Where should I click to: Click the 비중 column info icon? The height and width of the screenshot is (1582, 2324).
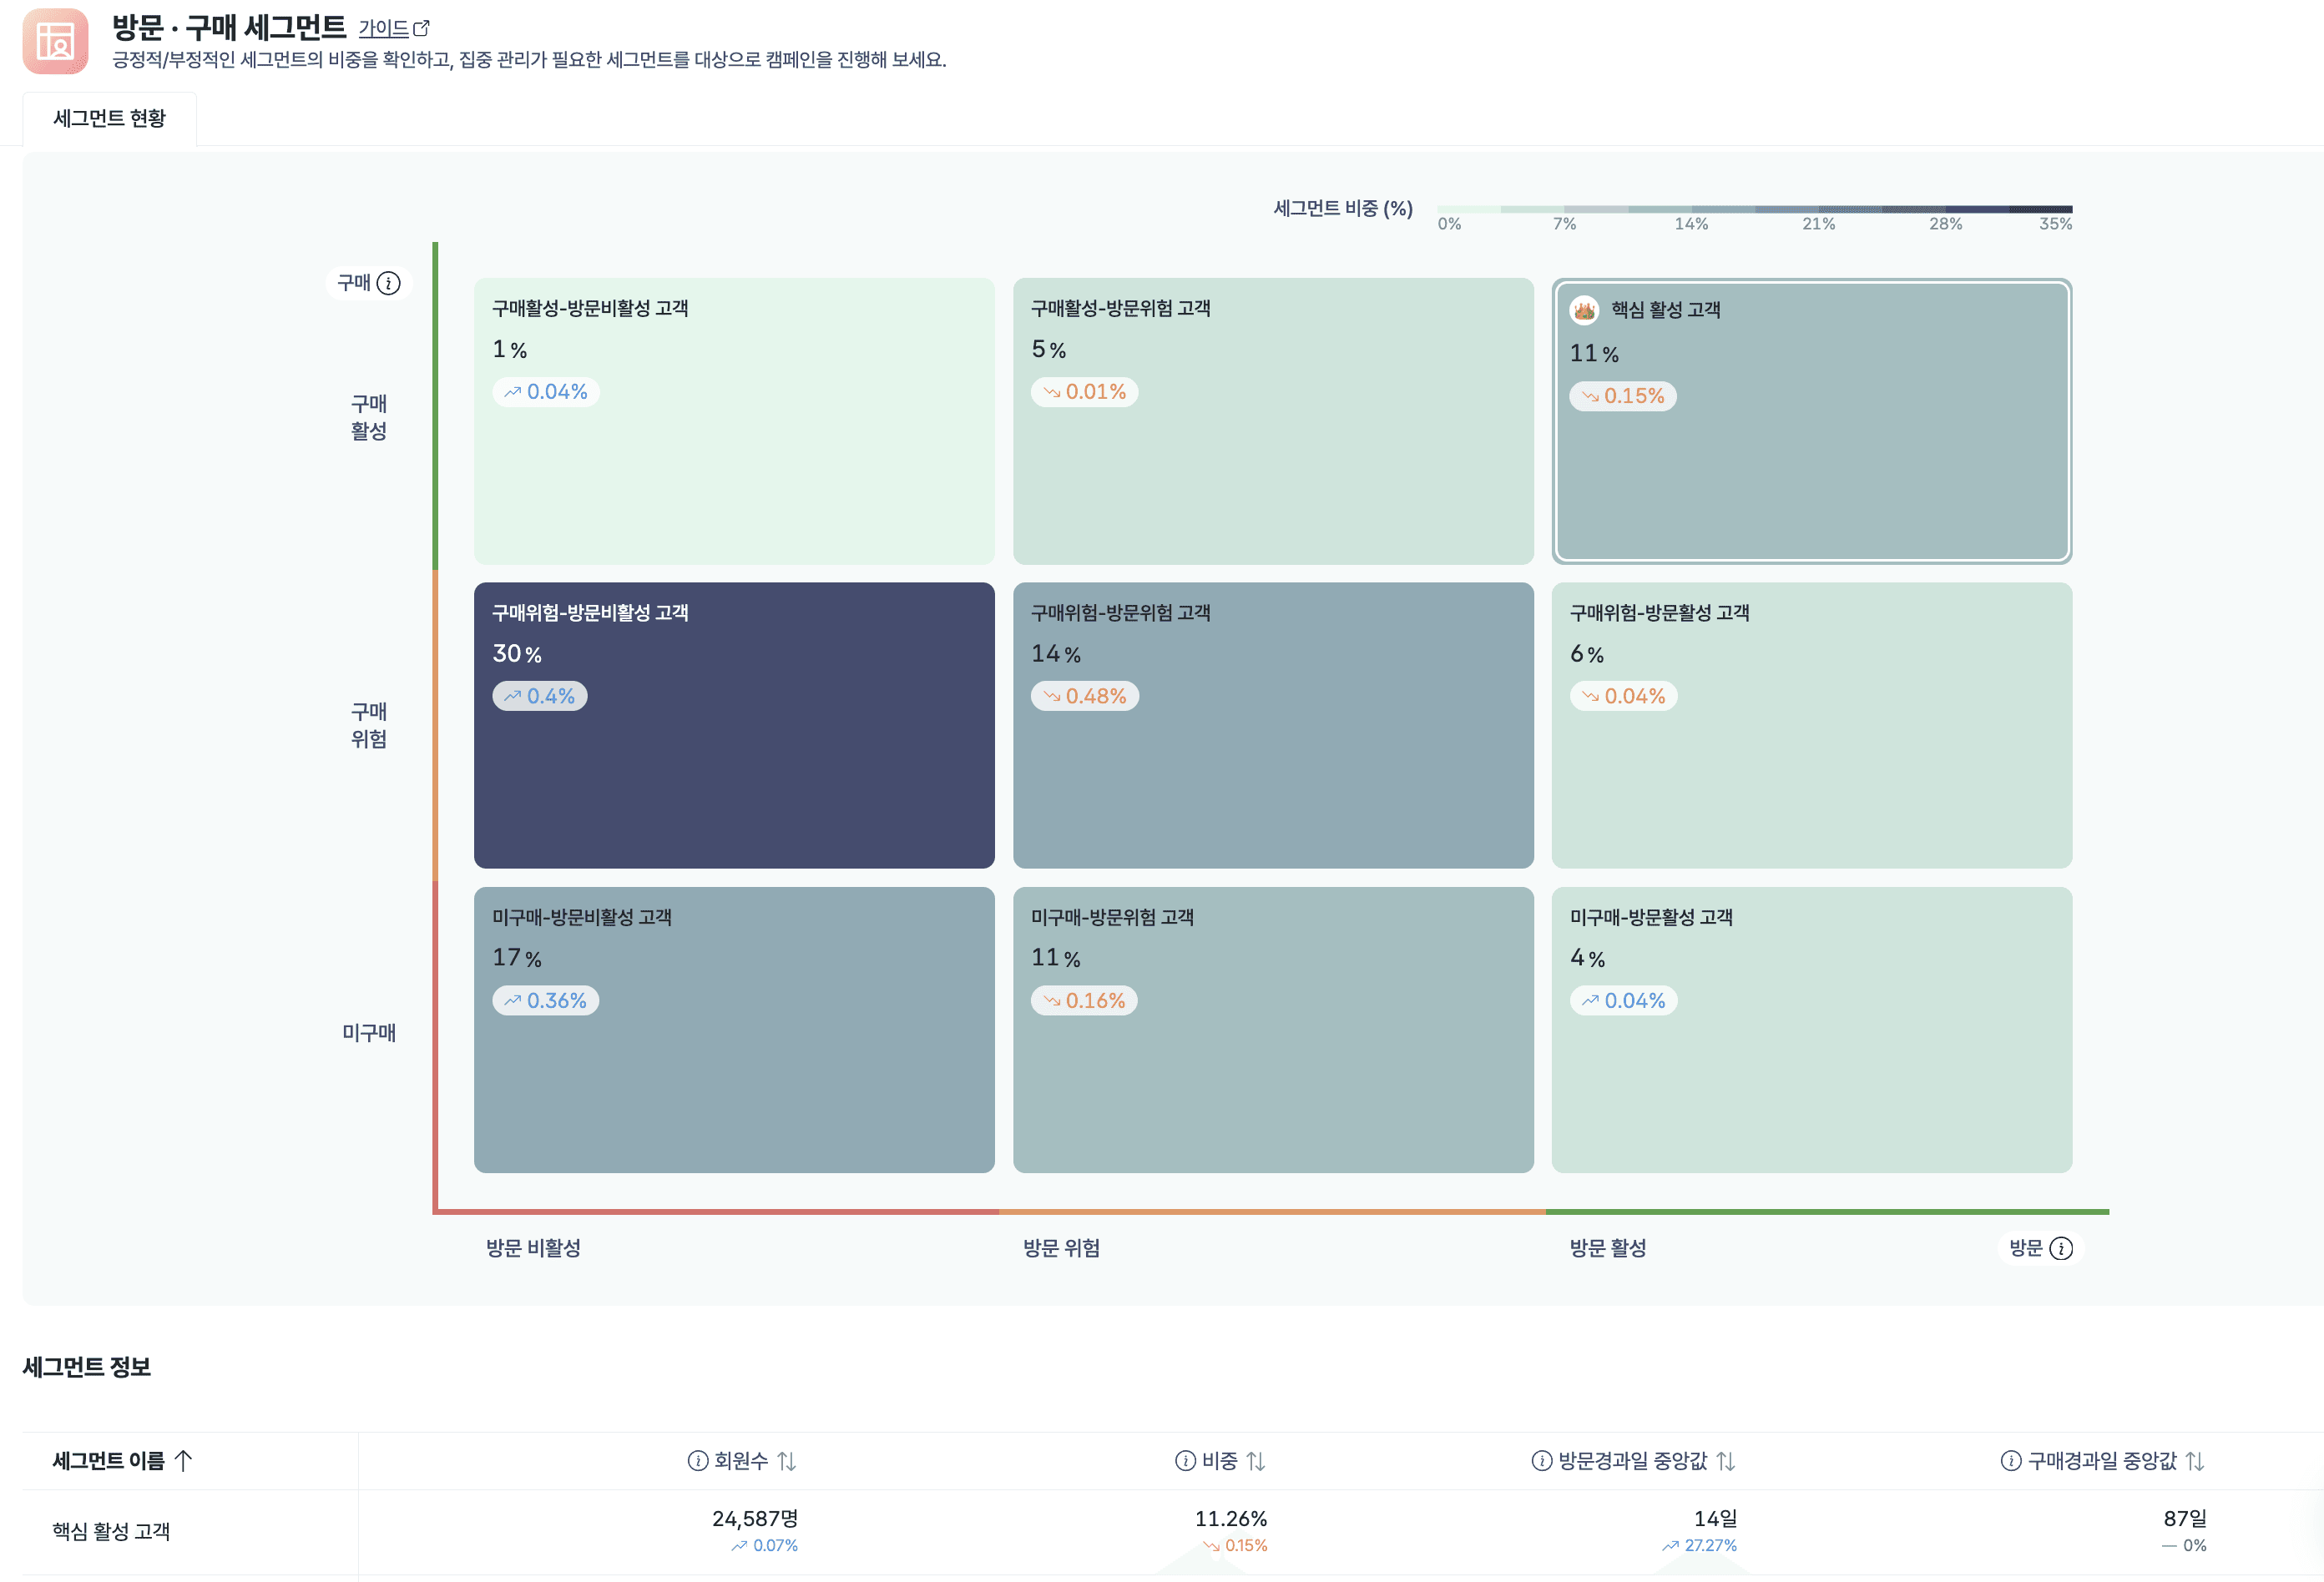pos(1185,1461)
